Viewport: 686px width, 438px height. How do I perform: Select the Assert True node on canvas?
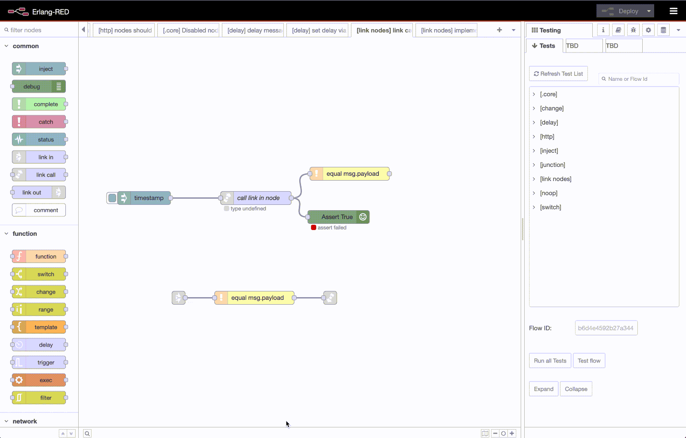(339, 217)
